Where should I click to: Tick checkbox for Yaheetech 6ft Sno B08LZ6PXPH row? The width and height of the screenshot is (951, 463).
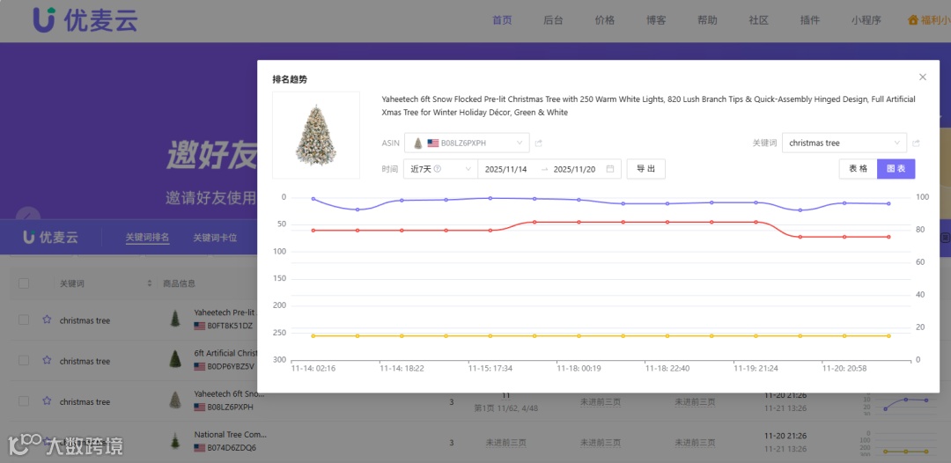(x=24, y=401)
